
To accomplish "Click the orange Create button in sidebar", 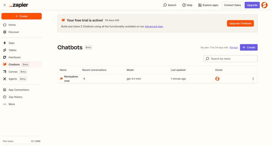I will 21,16.
